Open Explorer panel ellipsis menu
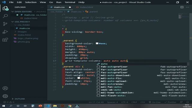192x108 pixels. 42,7
